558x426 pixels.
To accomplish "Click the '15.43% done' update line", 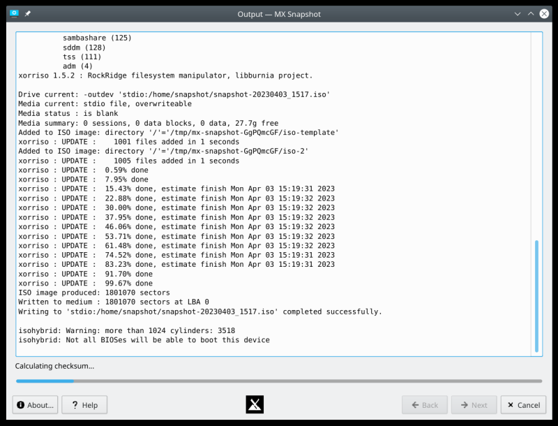I will click(x=176, y=189).
